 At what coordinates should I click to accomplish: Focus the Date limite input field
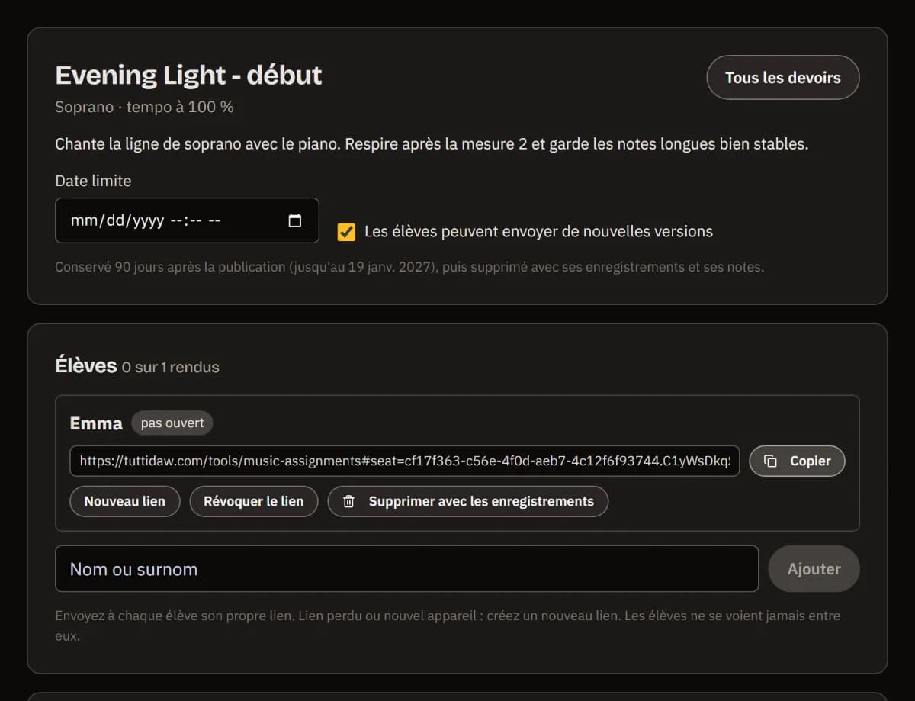pyautogui.click(x=187, y=220)
